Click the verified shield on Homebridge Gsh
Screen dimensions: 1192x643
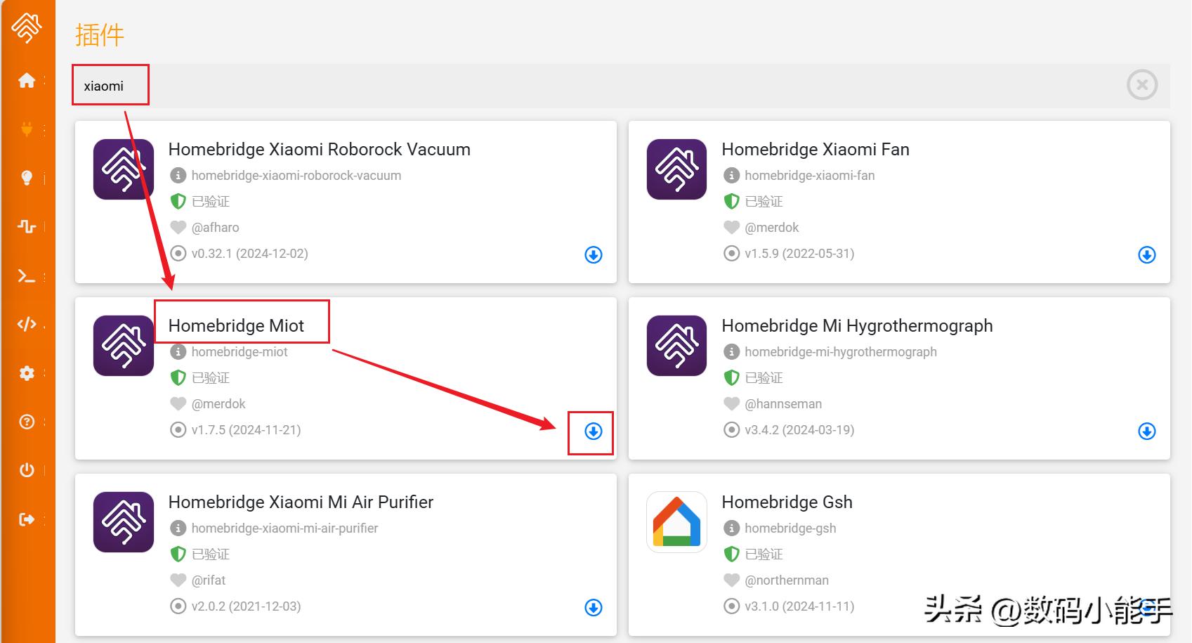click(732, 554)
